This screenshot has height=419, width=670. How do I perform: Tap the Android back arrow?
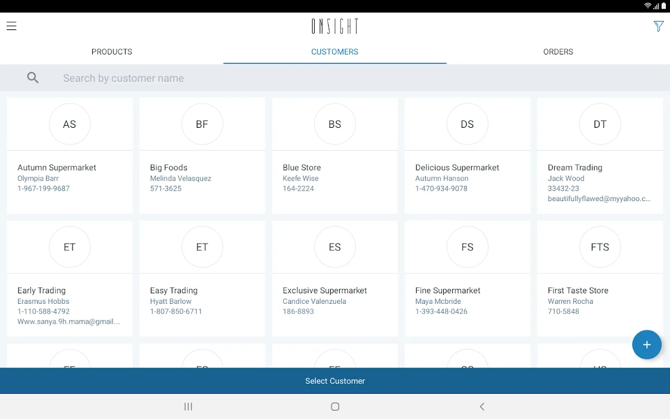click(482, 406)
